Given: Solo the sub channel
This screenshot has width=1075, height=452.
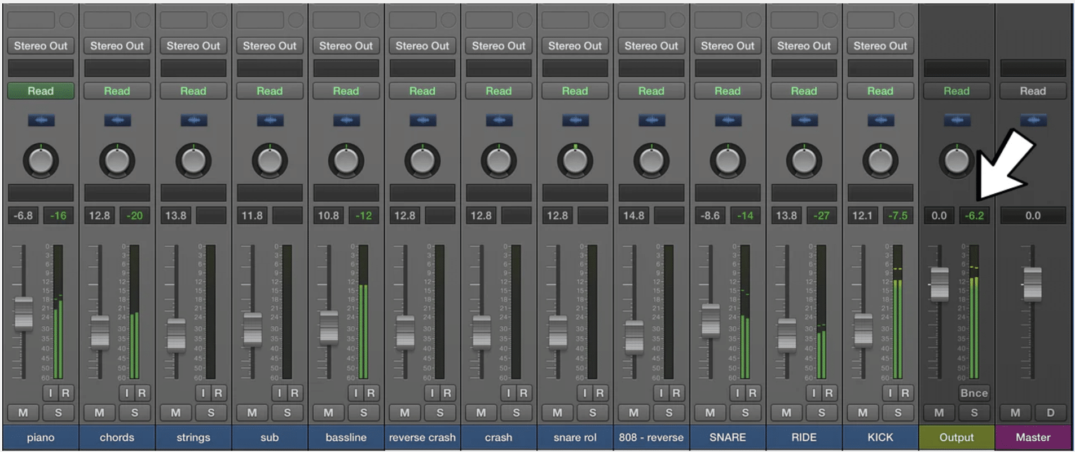Looking at the screenshot, I should pos(288,413).
